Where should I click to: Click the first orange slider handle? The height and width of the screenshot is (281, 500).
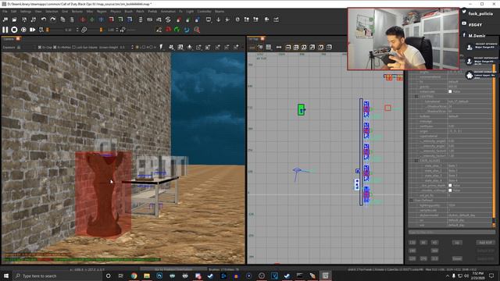[x=47, y=30]
